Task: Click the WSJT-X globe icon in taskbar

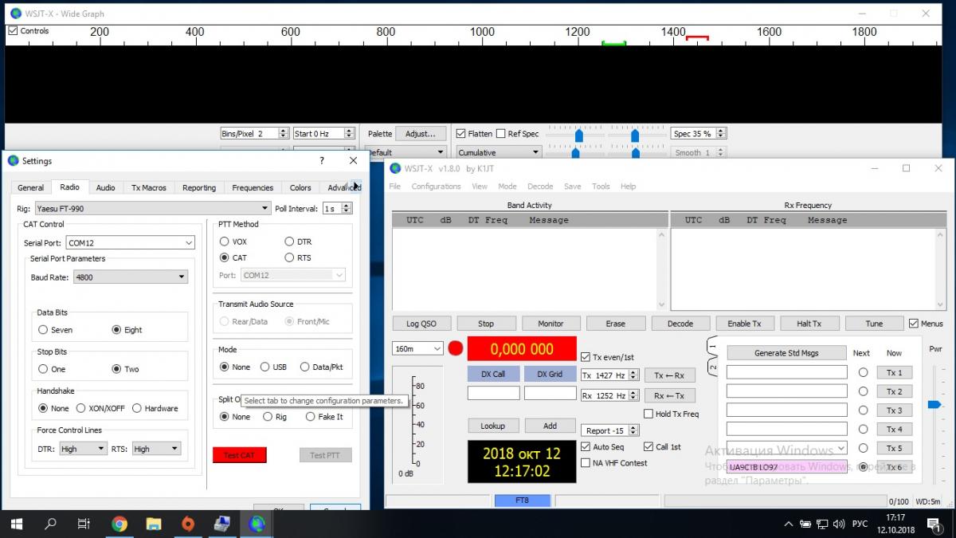Action: 257,524
